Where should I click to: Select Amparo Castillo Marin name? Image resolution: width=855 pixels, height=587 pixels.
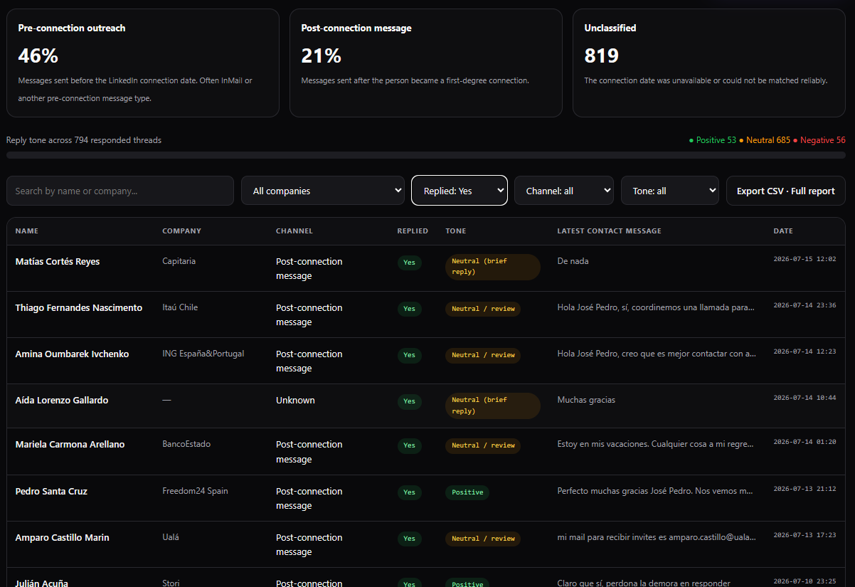(x=63, y=538)
